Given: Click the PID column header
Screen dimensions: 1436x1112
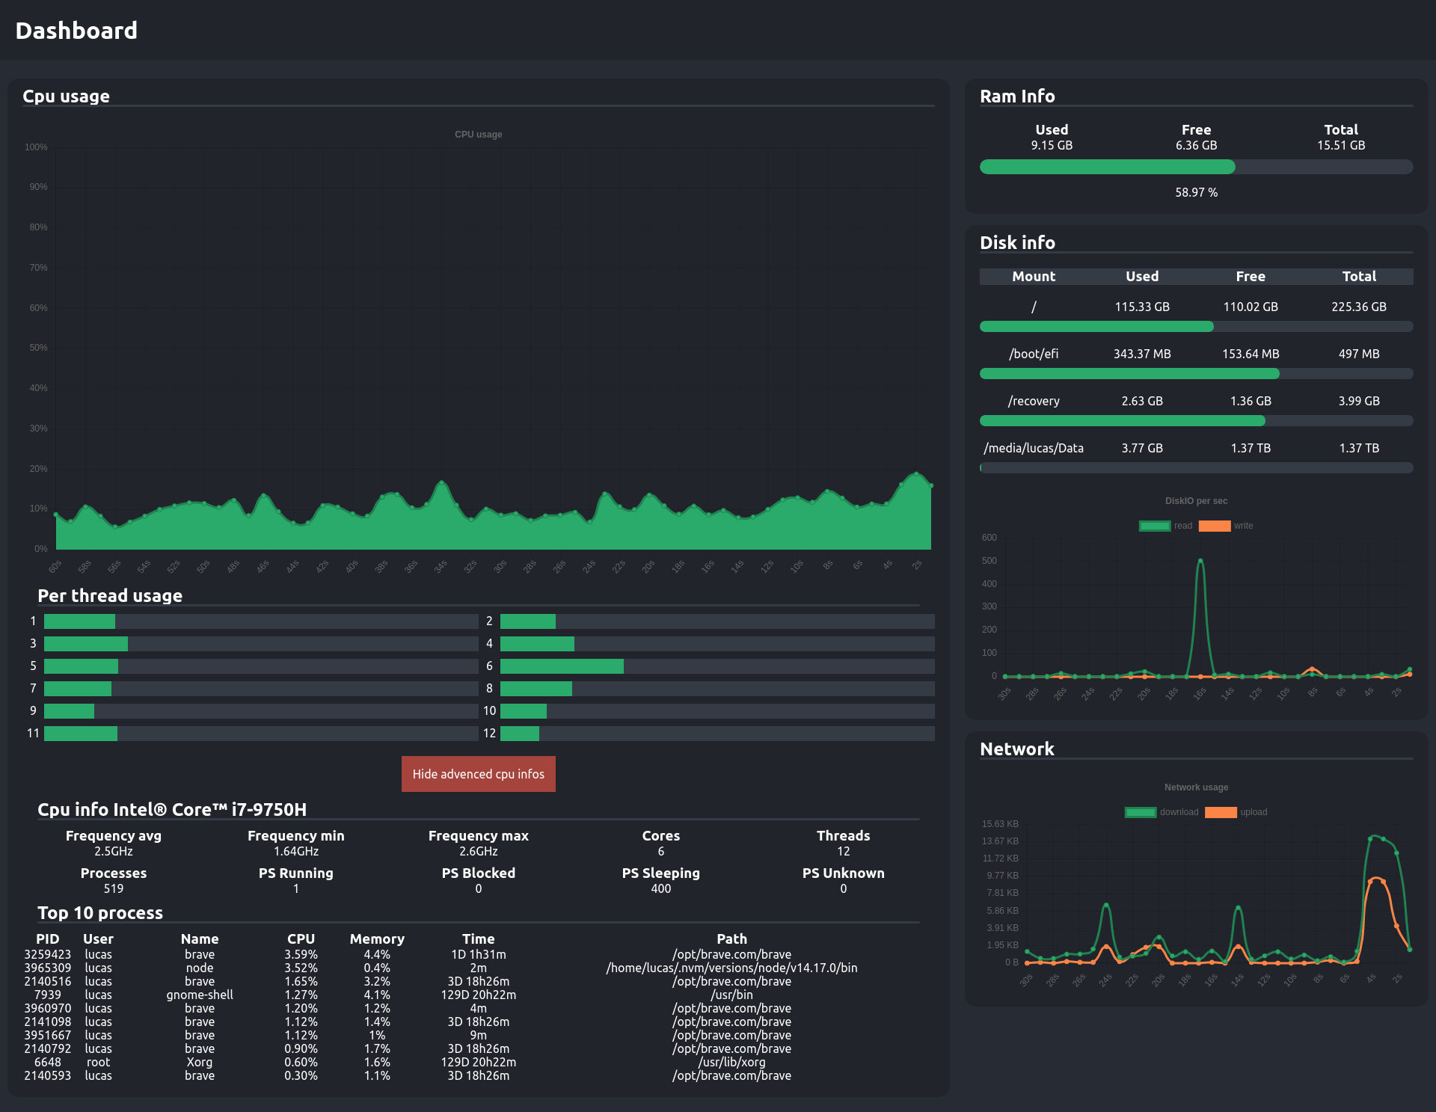Looking at the screenshot, I should pos(47,939).
